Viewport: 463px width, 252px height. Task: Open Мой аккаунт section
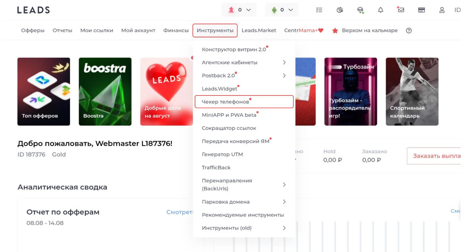[x=138, y=30]
